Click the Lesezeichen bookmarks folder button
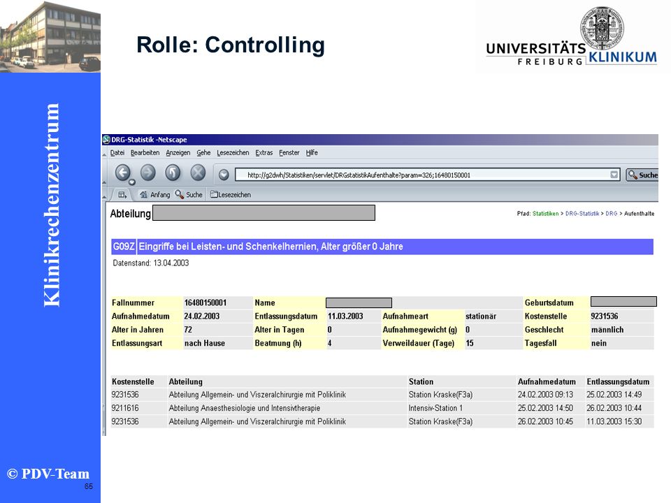This screenshot has height=503, width=671. tap(231, 195)
